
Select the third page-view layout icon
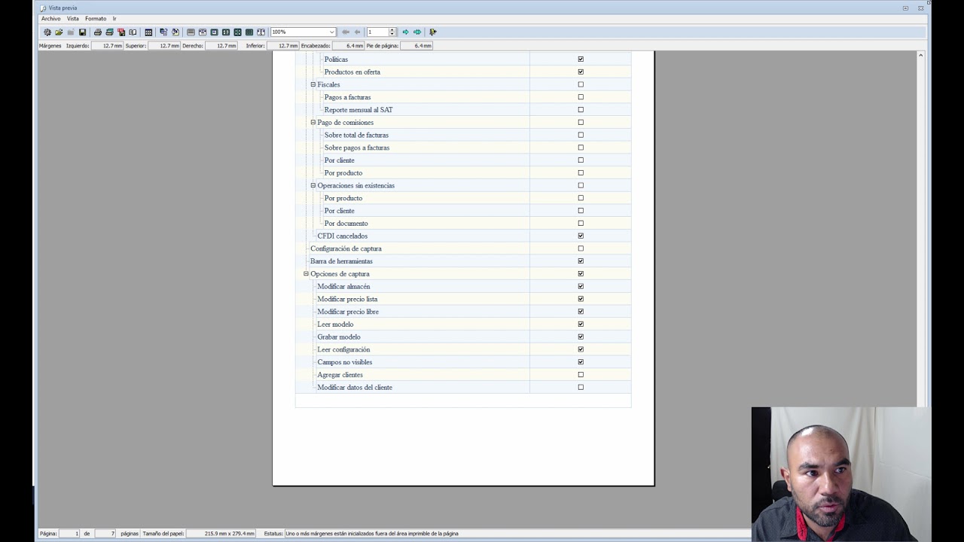pos(214,32)
